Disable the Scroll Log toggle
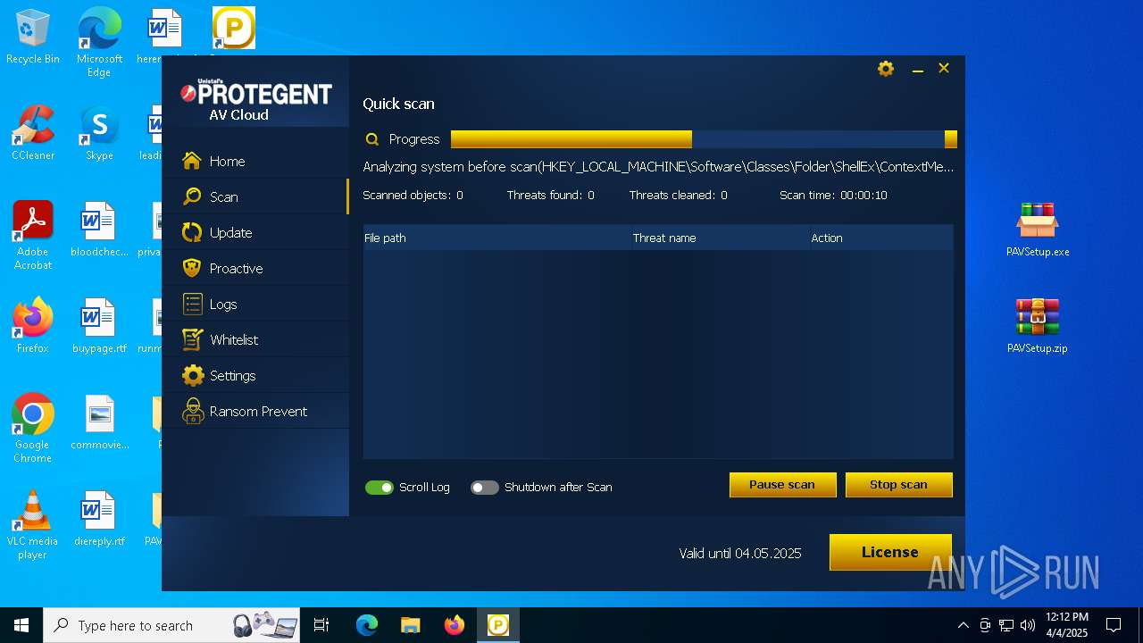This screenshot has height=643, width=1143. [380, 488]
